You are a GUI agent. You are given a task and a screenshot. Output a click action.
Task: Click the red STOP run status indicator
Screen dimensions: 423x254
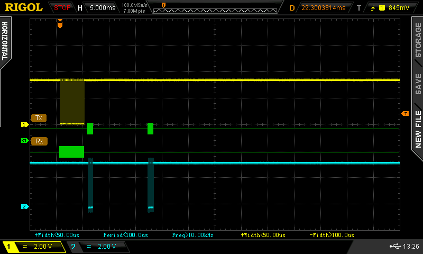click(x=62, y=8)
